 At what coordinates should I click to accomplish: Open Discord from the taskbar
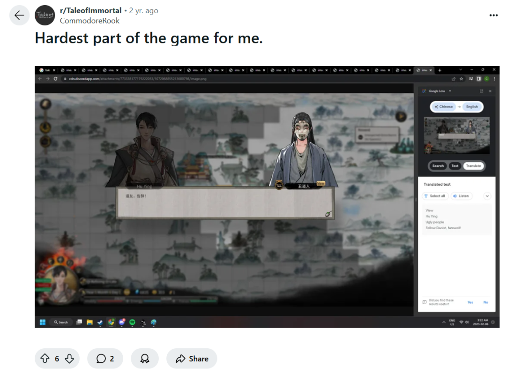coord(122,322)
